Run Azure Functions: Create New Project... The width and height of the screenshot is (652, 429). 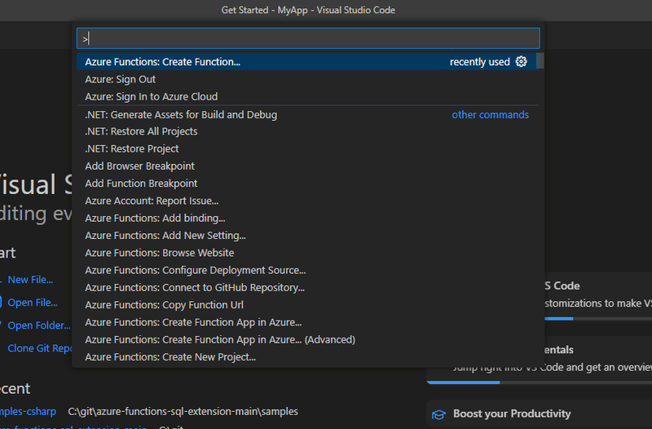point(306,357)
